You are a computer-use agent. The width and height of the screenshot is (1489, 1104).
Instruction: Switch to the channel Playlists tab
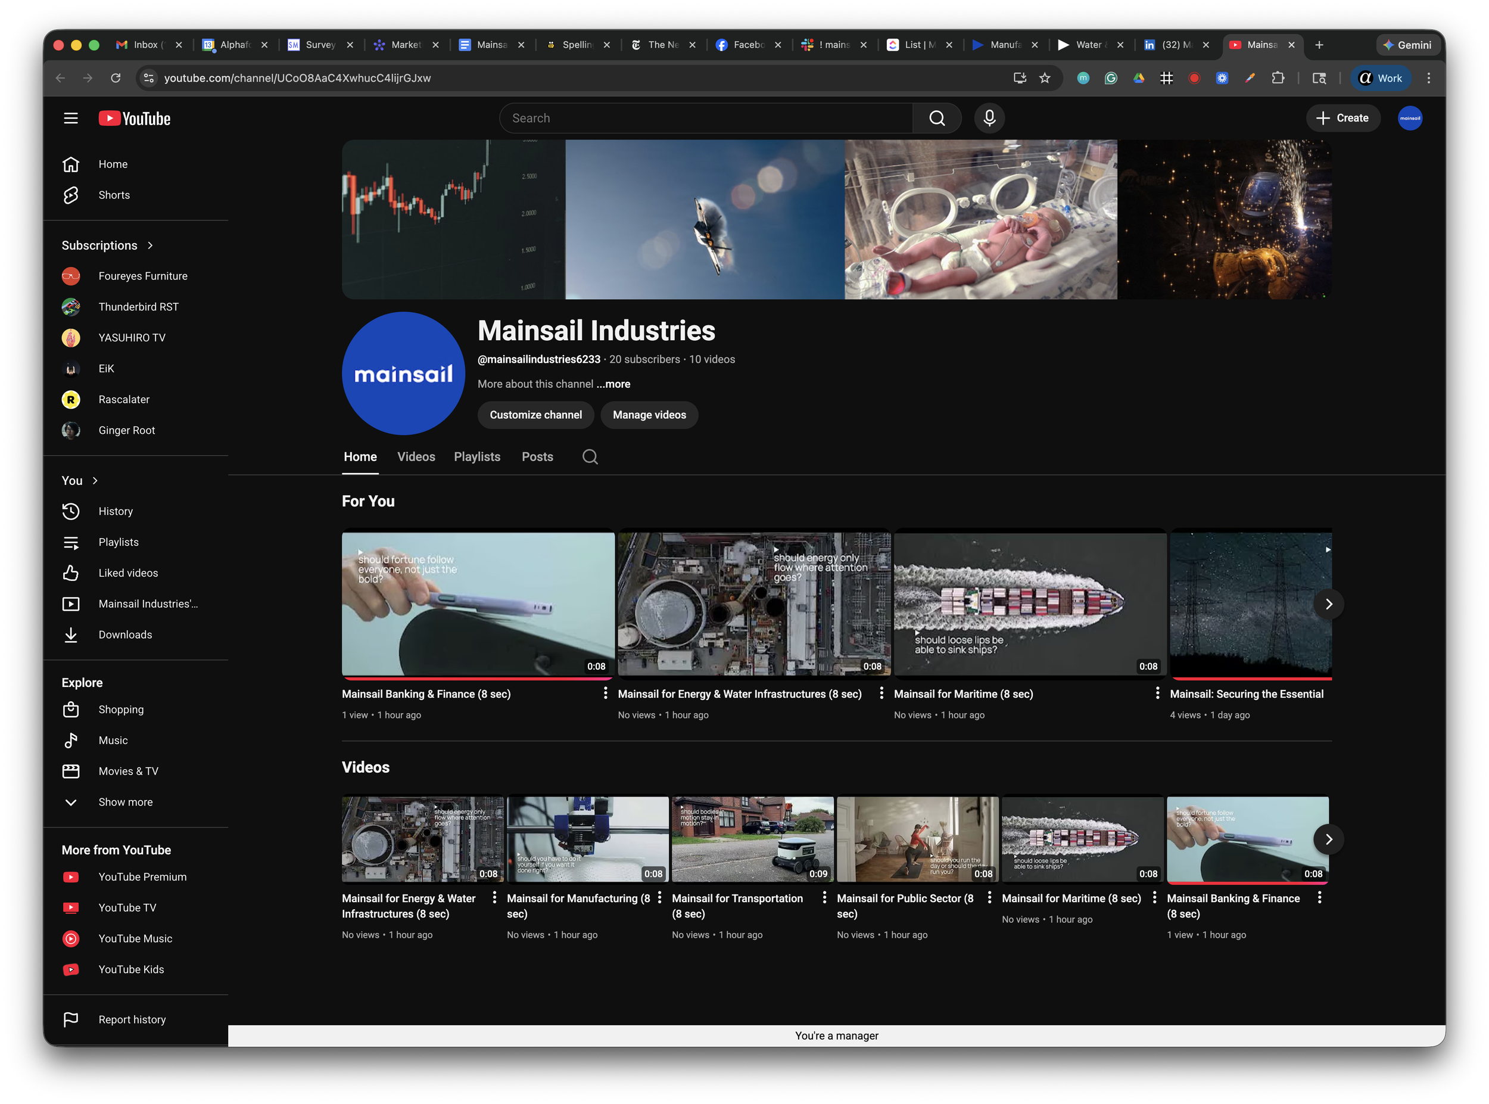(477, 456)
